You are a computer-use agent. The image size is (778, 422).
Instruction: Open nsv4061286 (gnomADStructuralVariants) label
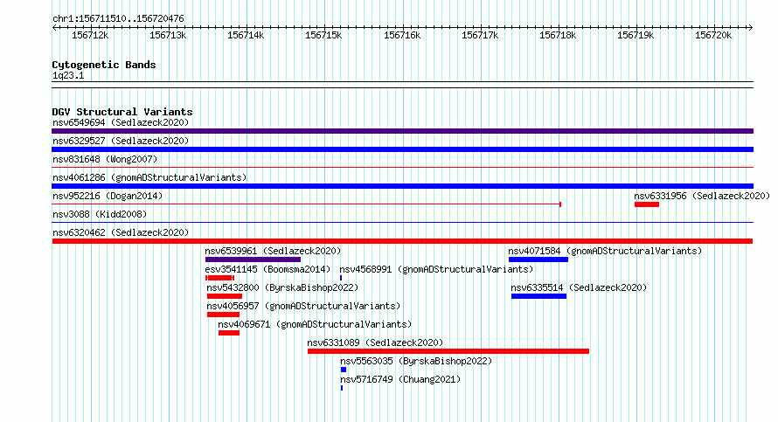[x=149, y=177]
